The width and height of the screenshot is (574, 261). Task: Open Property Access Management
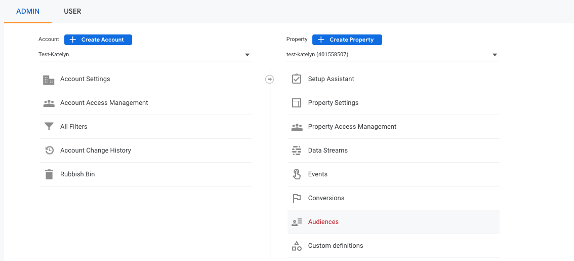[x=393, y=127]
